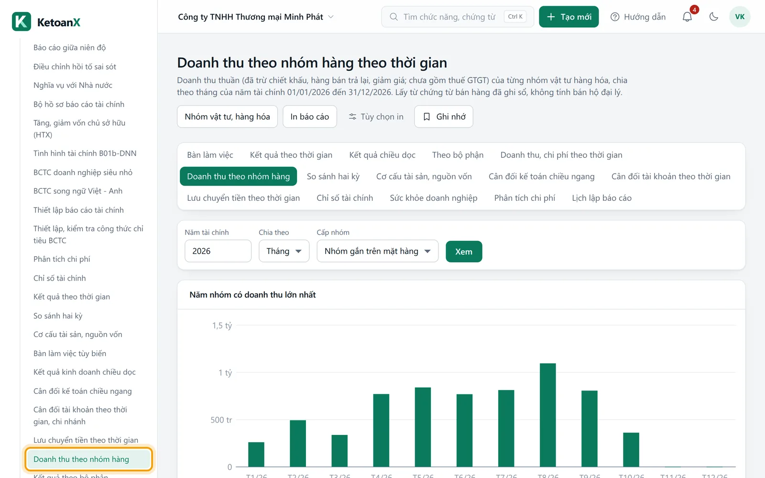Image resolution: width=765 pixels, height=478 pixels.
Task: Open Tùy chọn in print settings
Action: 376,117
